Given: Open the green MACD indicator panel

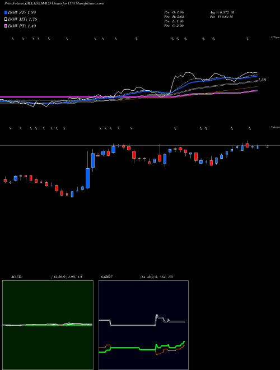Looking at the screenshot, I should coord(48,325).
